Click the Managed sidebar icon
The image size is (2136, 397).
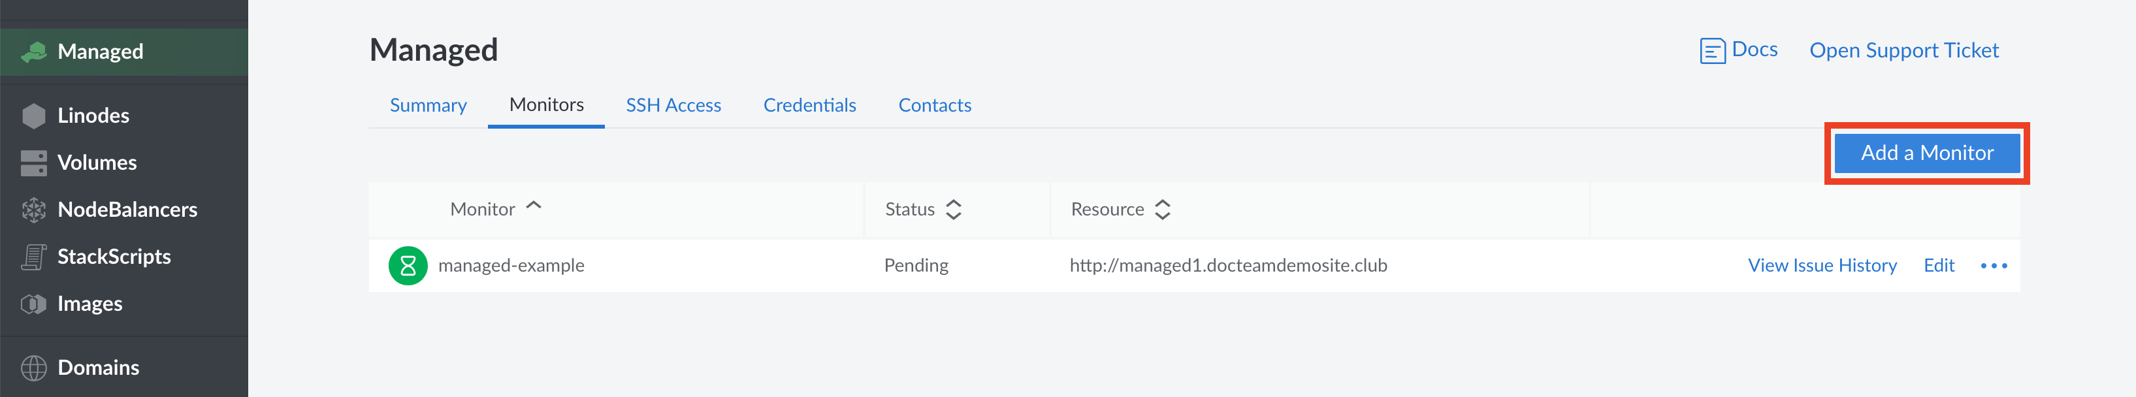34,52
